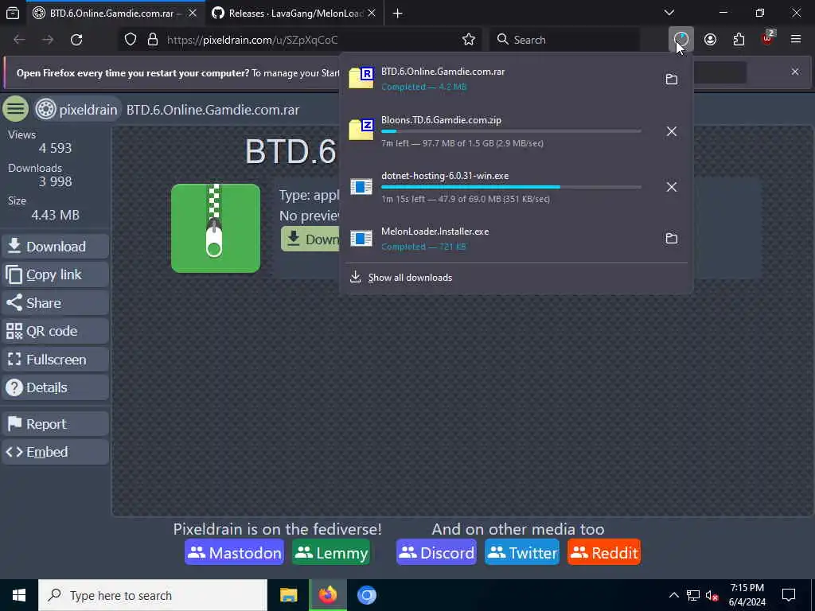Viewport: 815px width, 611px height.
Task: Show hidden system tray icons
Action: (673, 595)
